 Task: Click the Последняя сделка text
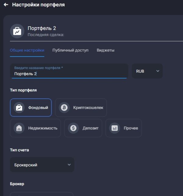46,35
